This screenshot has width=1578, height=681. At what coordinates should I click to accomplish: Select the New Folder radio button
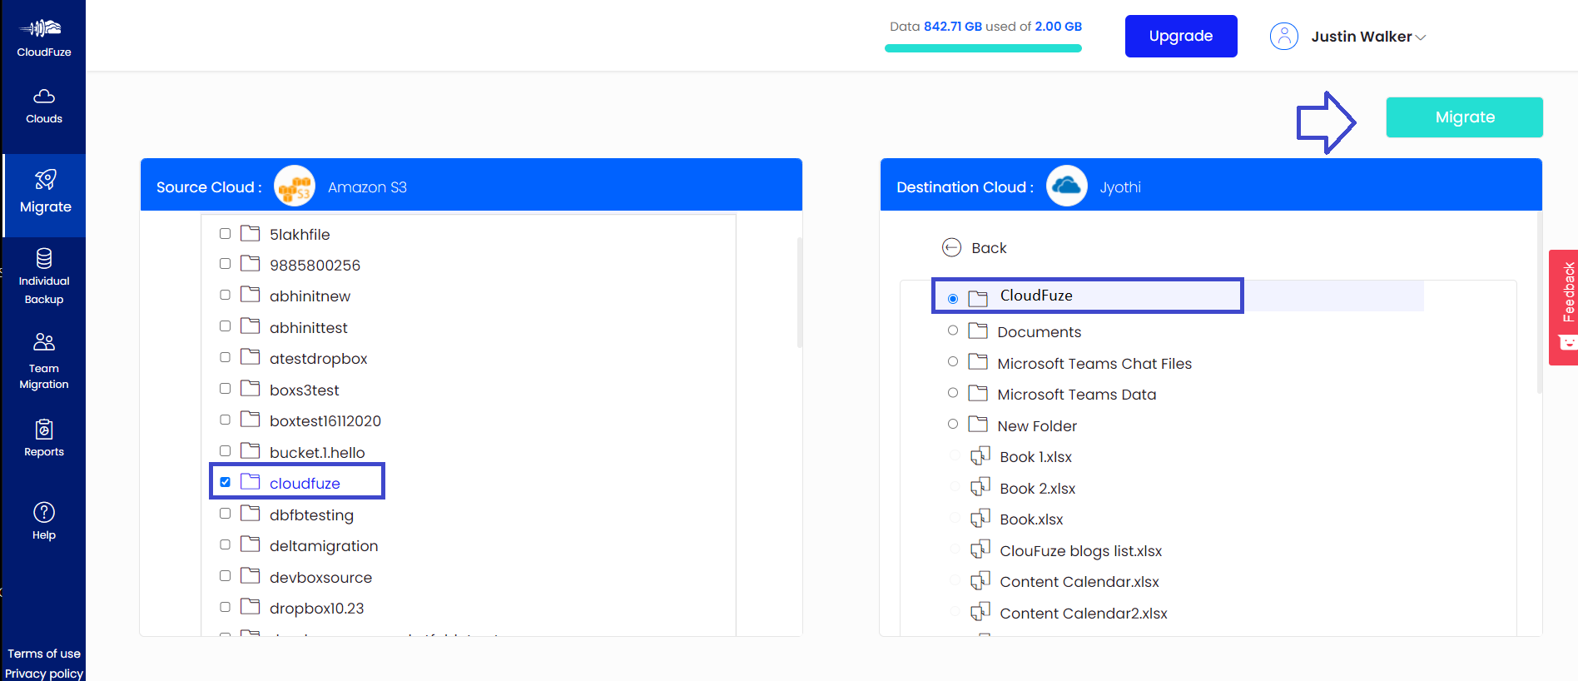(x=953, y=424)
